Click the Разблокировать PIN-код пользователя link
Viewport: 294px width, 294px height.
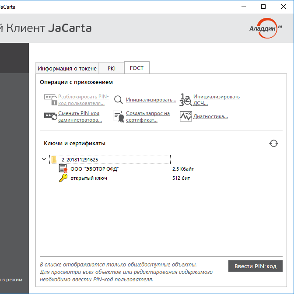click(84, 100)
